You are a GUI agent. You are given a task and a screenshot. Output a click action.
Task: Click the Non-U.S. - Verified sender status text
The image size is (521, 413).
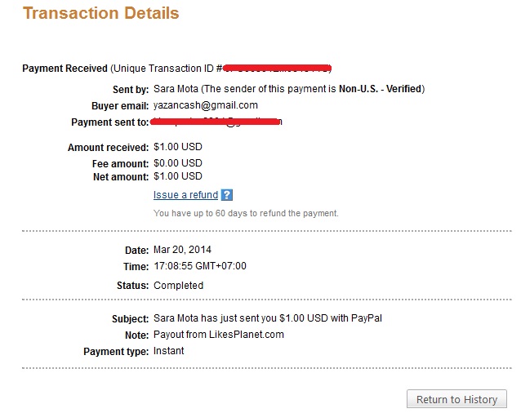pos(382,88)
